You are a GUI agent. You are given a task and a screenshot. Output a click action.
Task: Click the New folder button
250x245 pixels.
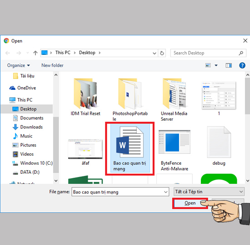(52, 65)
